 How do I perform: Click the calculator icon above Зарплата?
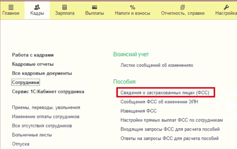[64, 7]
